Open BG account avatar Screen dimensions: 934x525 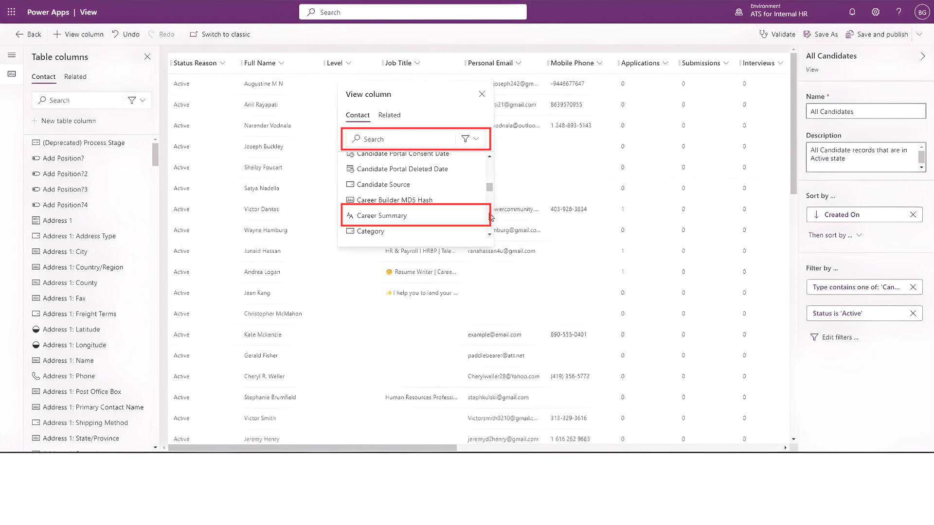click(x=922, y=12)
